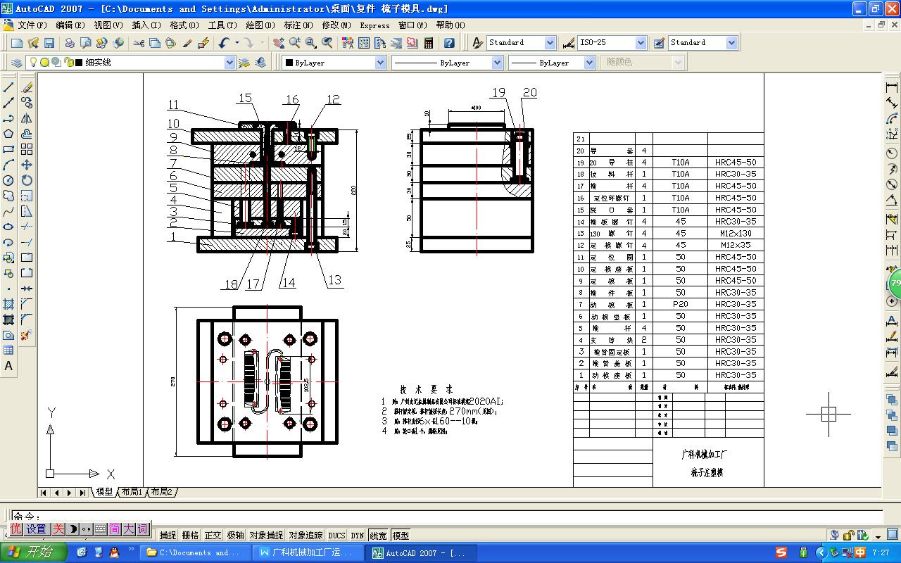Open the 绘图(D) menu

pyautogui.click(x=260, y=25)
